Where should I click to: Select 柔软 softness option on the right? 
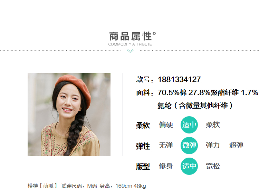point(213,125)
